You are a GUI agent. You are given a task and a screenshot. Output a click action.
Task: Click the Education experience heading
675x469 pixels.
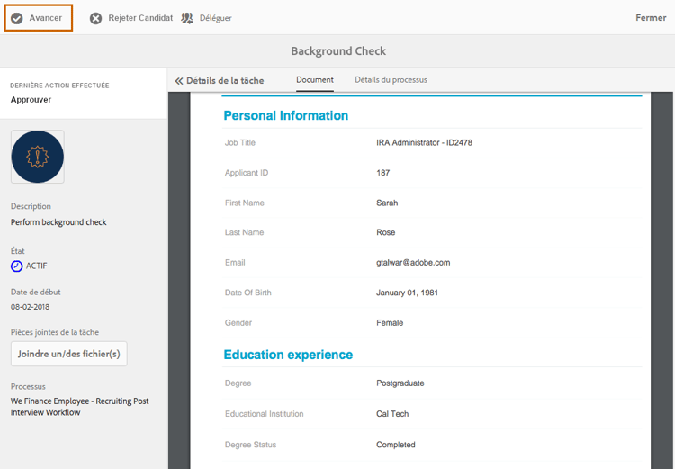tap(288, 355)
